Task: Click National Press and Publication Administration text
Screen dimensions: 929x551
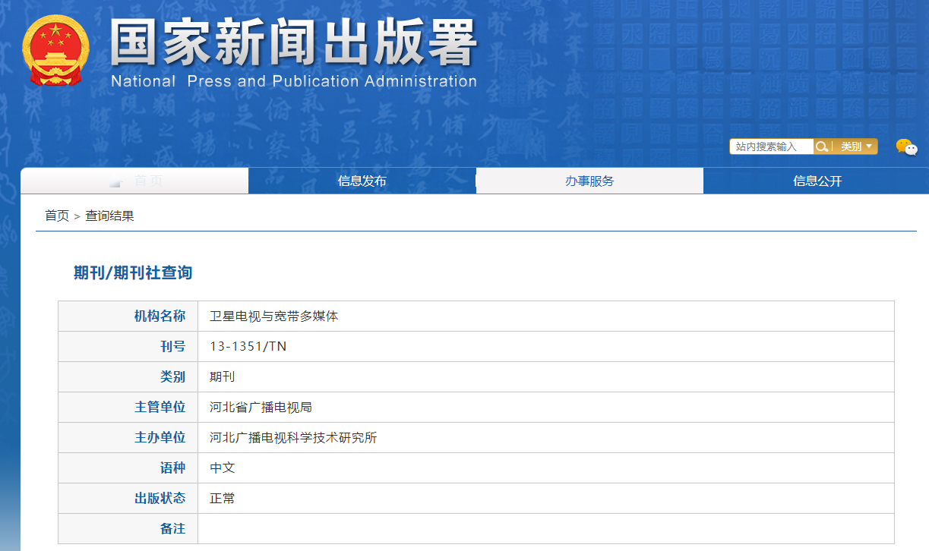Action: [293, 81]
